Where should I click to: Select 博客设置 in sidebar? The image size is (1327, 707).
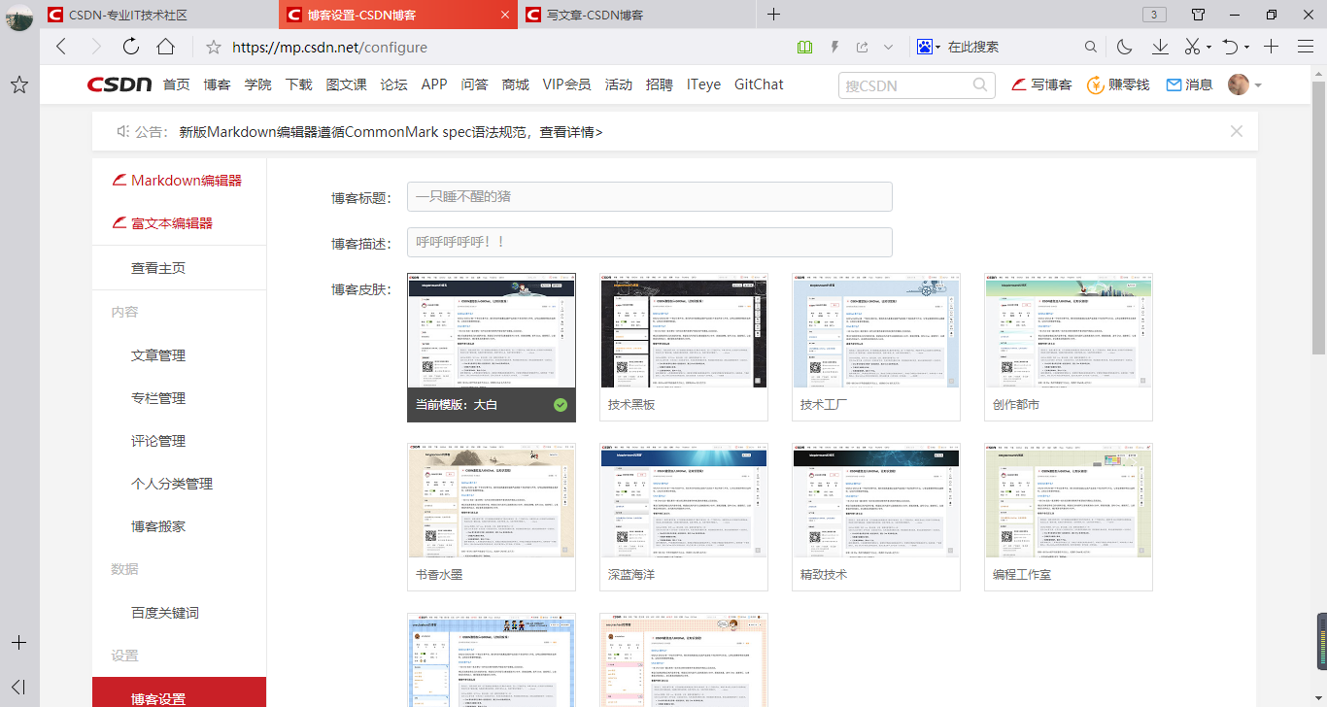click(179, 692)
